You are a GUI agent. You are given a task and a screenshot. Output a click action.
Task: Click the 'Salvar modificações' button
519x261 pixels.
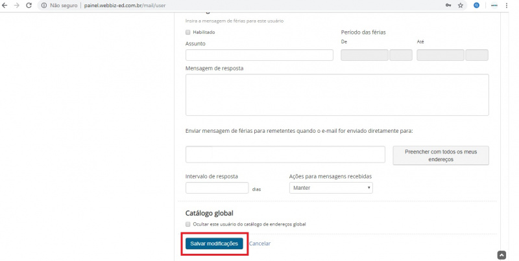click(x=214, y=244)
